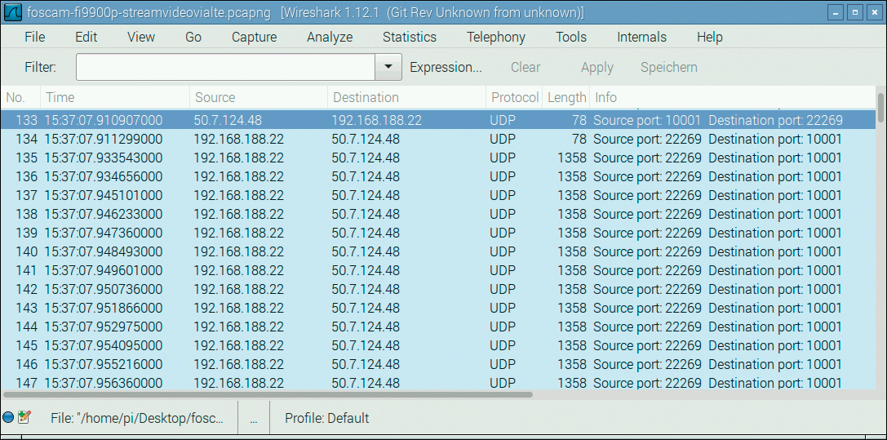Image resolution: width=887 pixels, height=440 pixels.
Task: Type in the Filter input field
Action: click(x=225, y=67)
